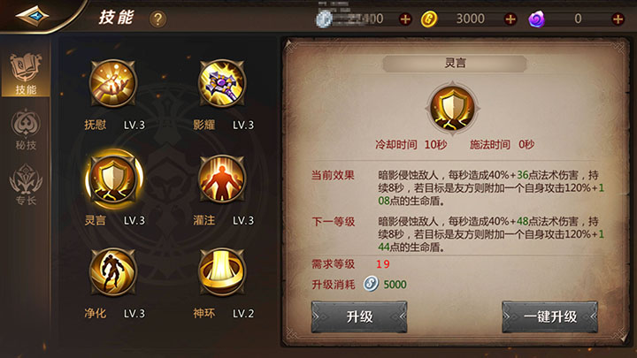Go back using the diamond arrow icon
Image resolution: width=637 pixels, height=358 pixels.
tap(32, 16)
